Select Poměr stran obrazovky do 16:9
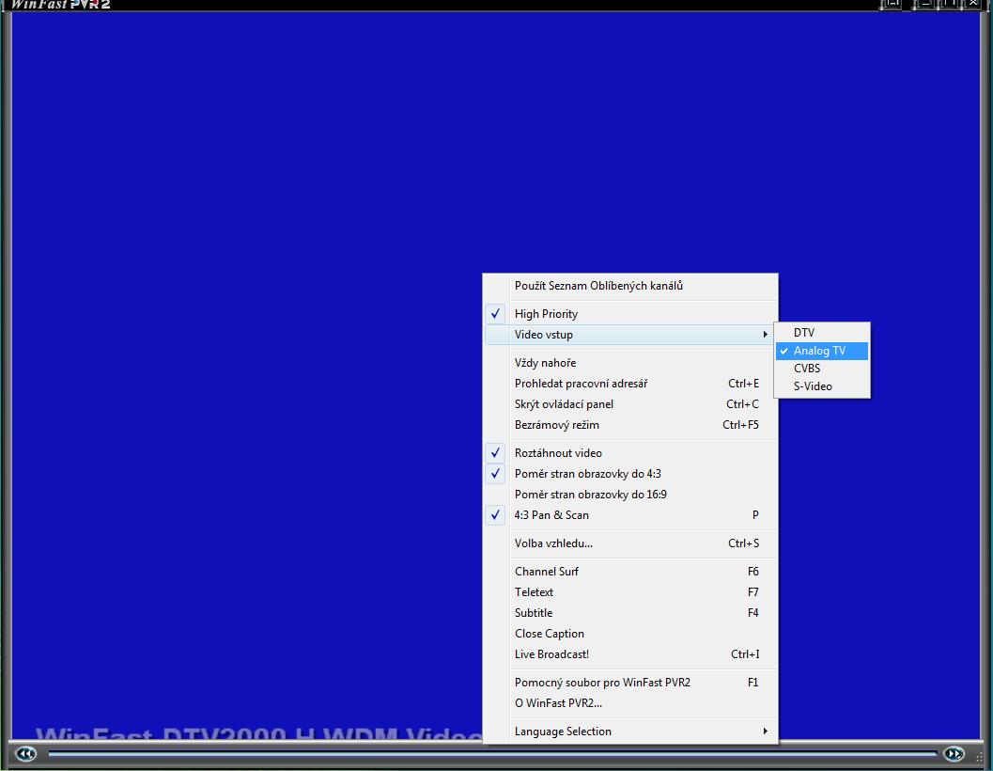993x771 pixels. click(x=590, y=495)
